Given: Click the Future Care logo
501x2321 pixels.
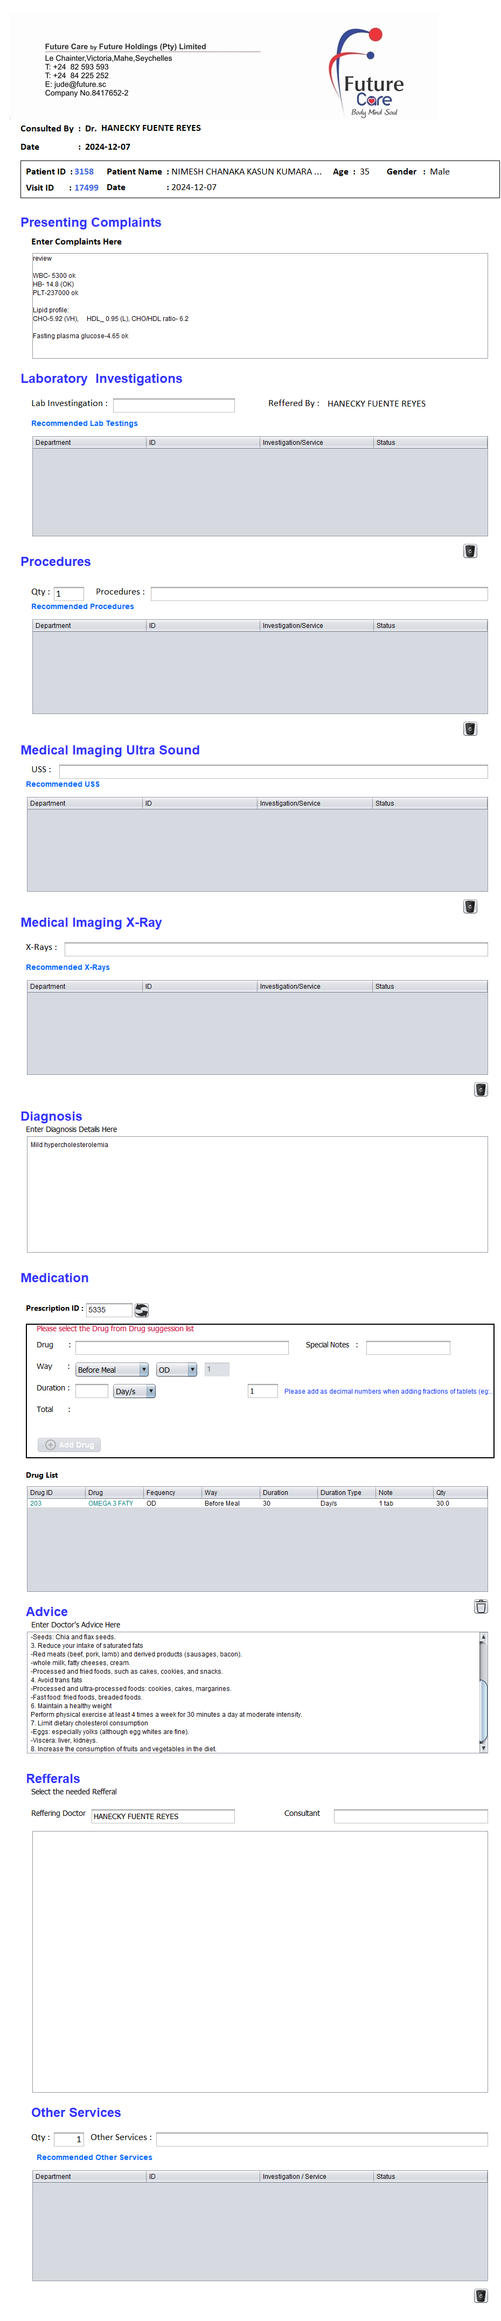Looking at the screenshot, I should pyautogui.click(x=368, y=73).
